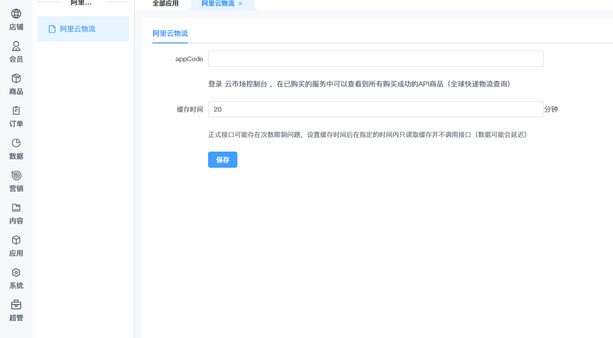Close the 阿里云物流 tab with its x
Viewport: 613px width, 338px height.
[x=240, y=4]
